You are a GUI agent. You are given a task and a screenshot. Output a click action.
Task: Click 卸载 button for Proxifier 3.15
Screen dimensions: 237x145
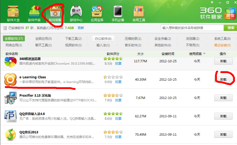[223, 98]
